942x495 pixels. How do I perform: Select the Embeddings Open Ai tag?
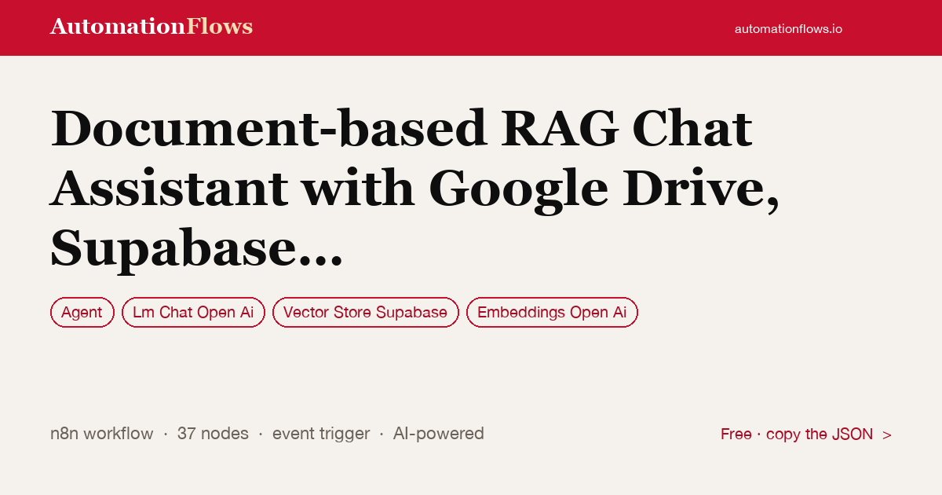[552, 312]
